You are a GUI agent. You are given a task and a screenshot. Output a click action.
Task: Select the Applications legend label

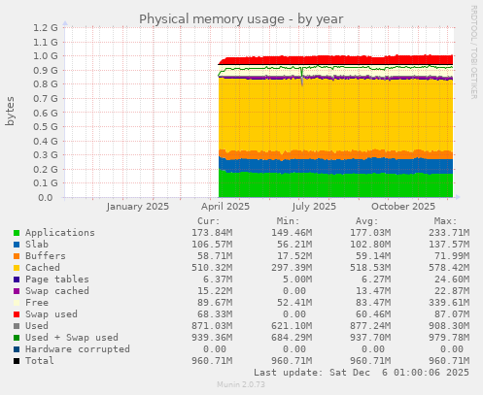[x=60, y=233]
